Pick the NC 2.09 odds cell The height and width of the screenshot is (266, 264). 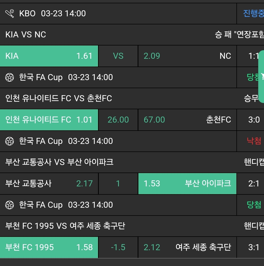coord(187,56)
